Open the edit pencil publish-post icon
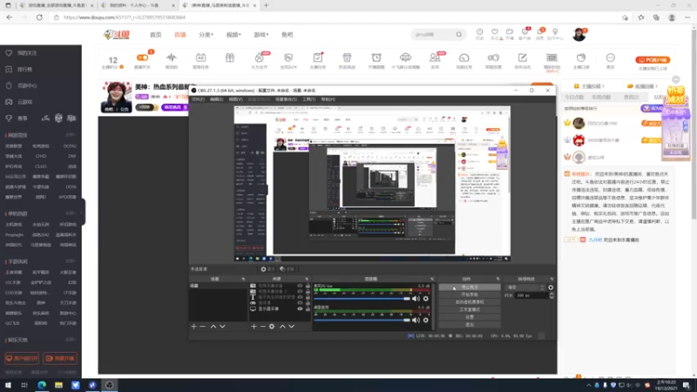 522,57
